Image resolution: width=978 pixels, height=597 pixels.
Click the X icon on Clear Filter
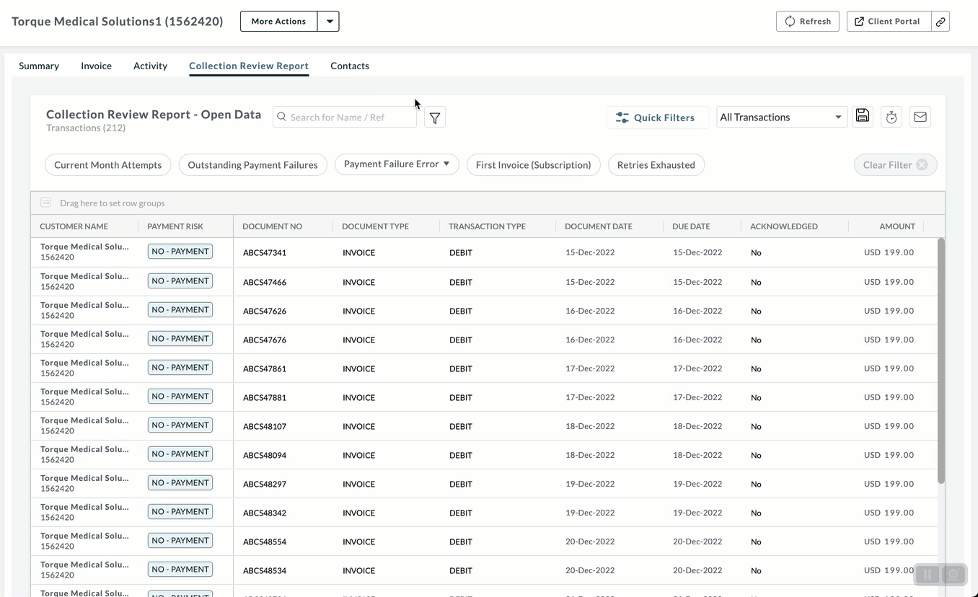[922, 165]
